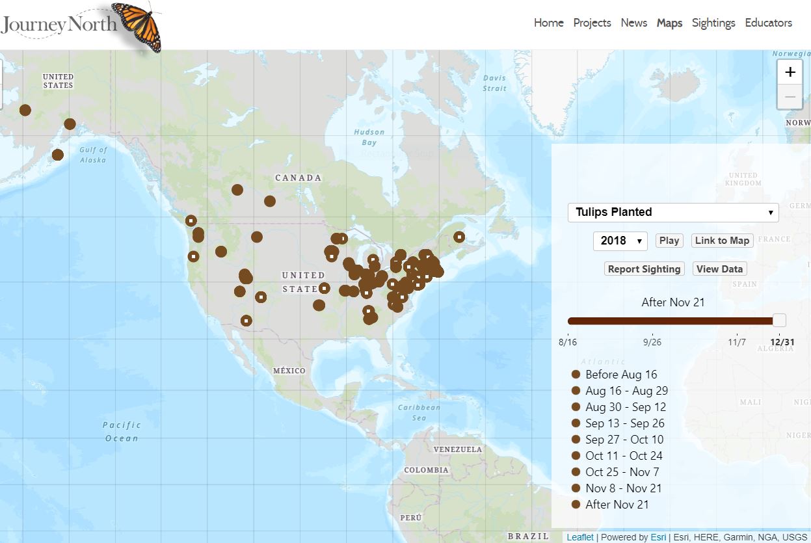The height and width of the screenshot is (543, 811).
Task: Click the zoom in icon on the map
Action: (x=790, y=72)
